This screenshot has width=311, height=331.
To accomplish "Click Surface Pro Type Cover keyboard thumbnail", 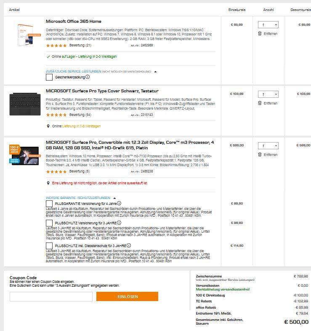I will point(25,104).
